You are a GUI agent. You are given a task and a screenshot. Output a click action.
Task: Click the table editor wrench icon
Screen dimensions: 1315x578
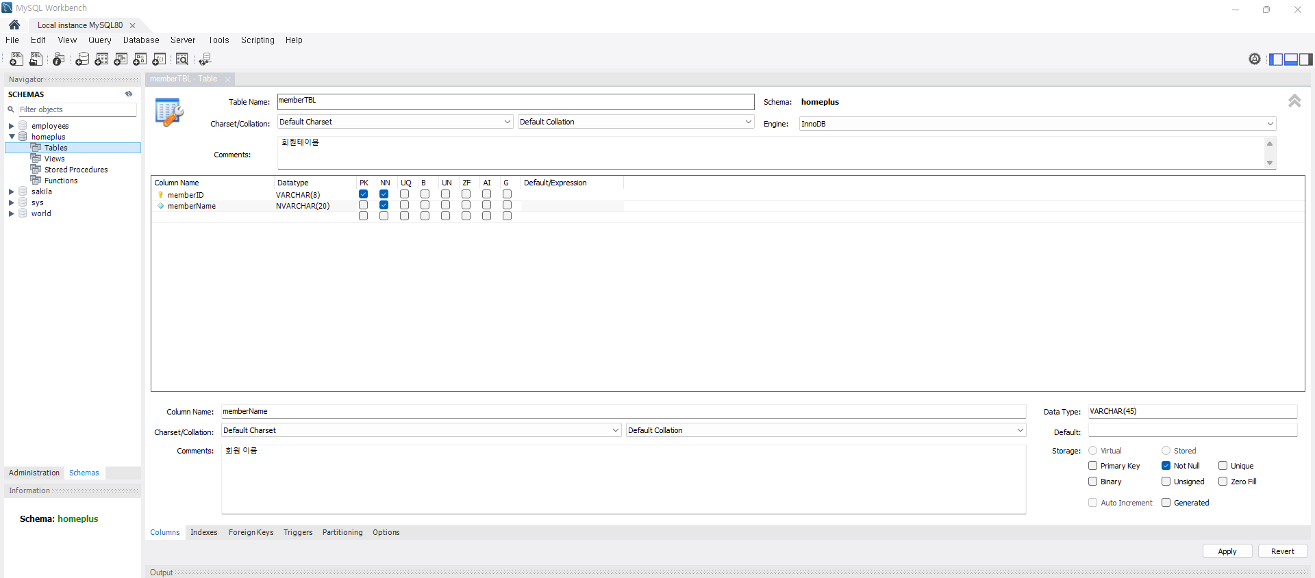point(169,112)
